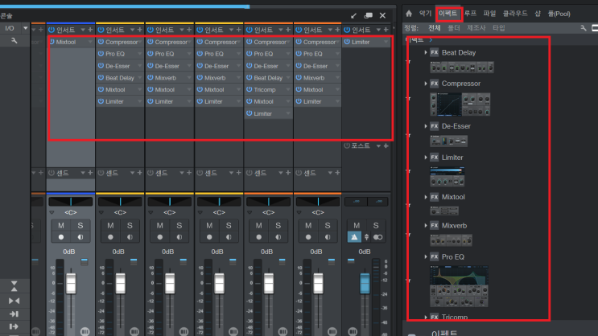Open I/O dropdown arrow
The width and height of the screenshot is (598, 336).
coord(26,28)
